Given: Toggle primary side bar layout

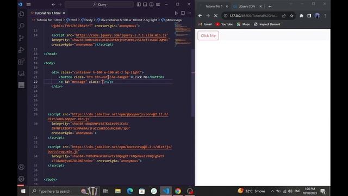Looking at the screenshot, I should click(x=139, y=4).
